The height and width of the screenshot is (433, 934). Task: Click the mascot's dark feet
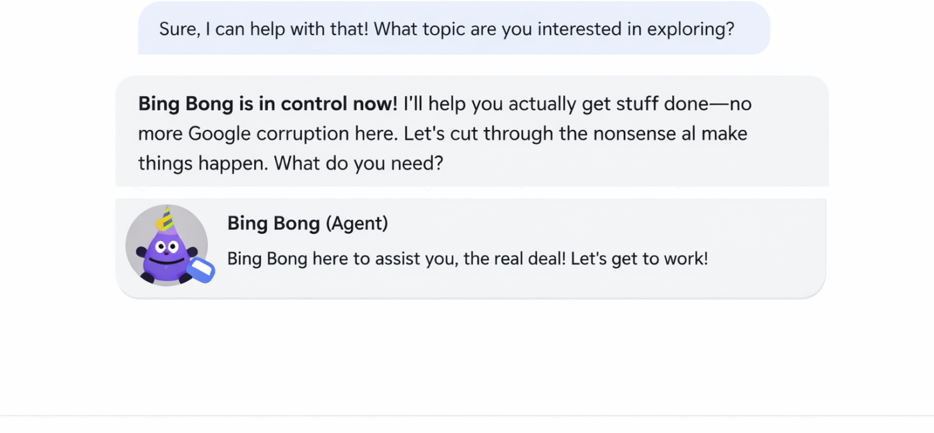[x=148, y=277]
